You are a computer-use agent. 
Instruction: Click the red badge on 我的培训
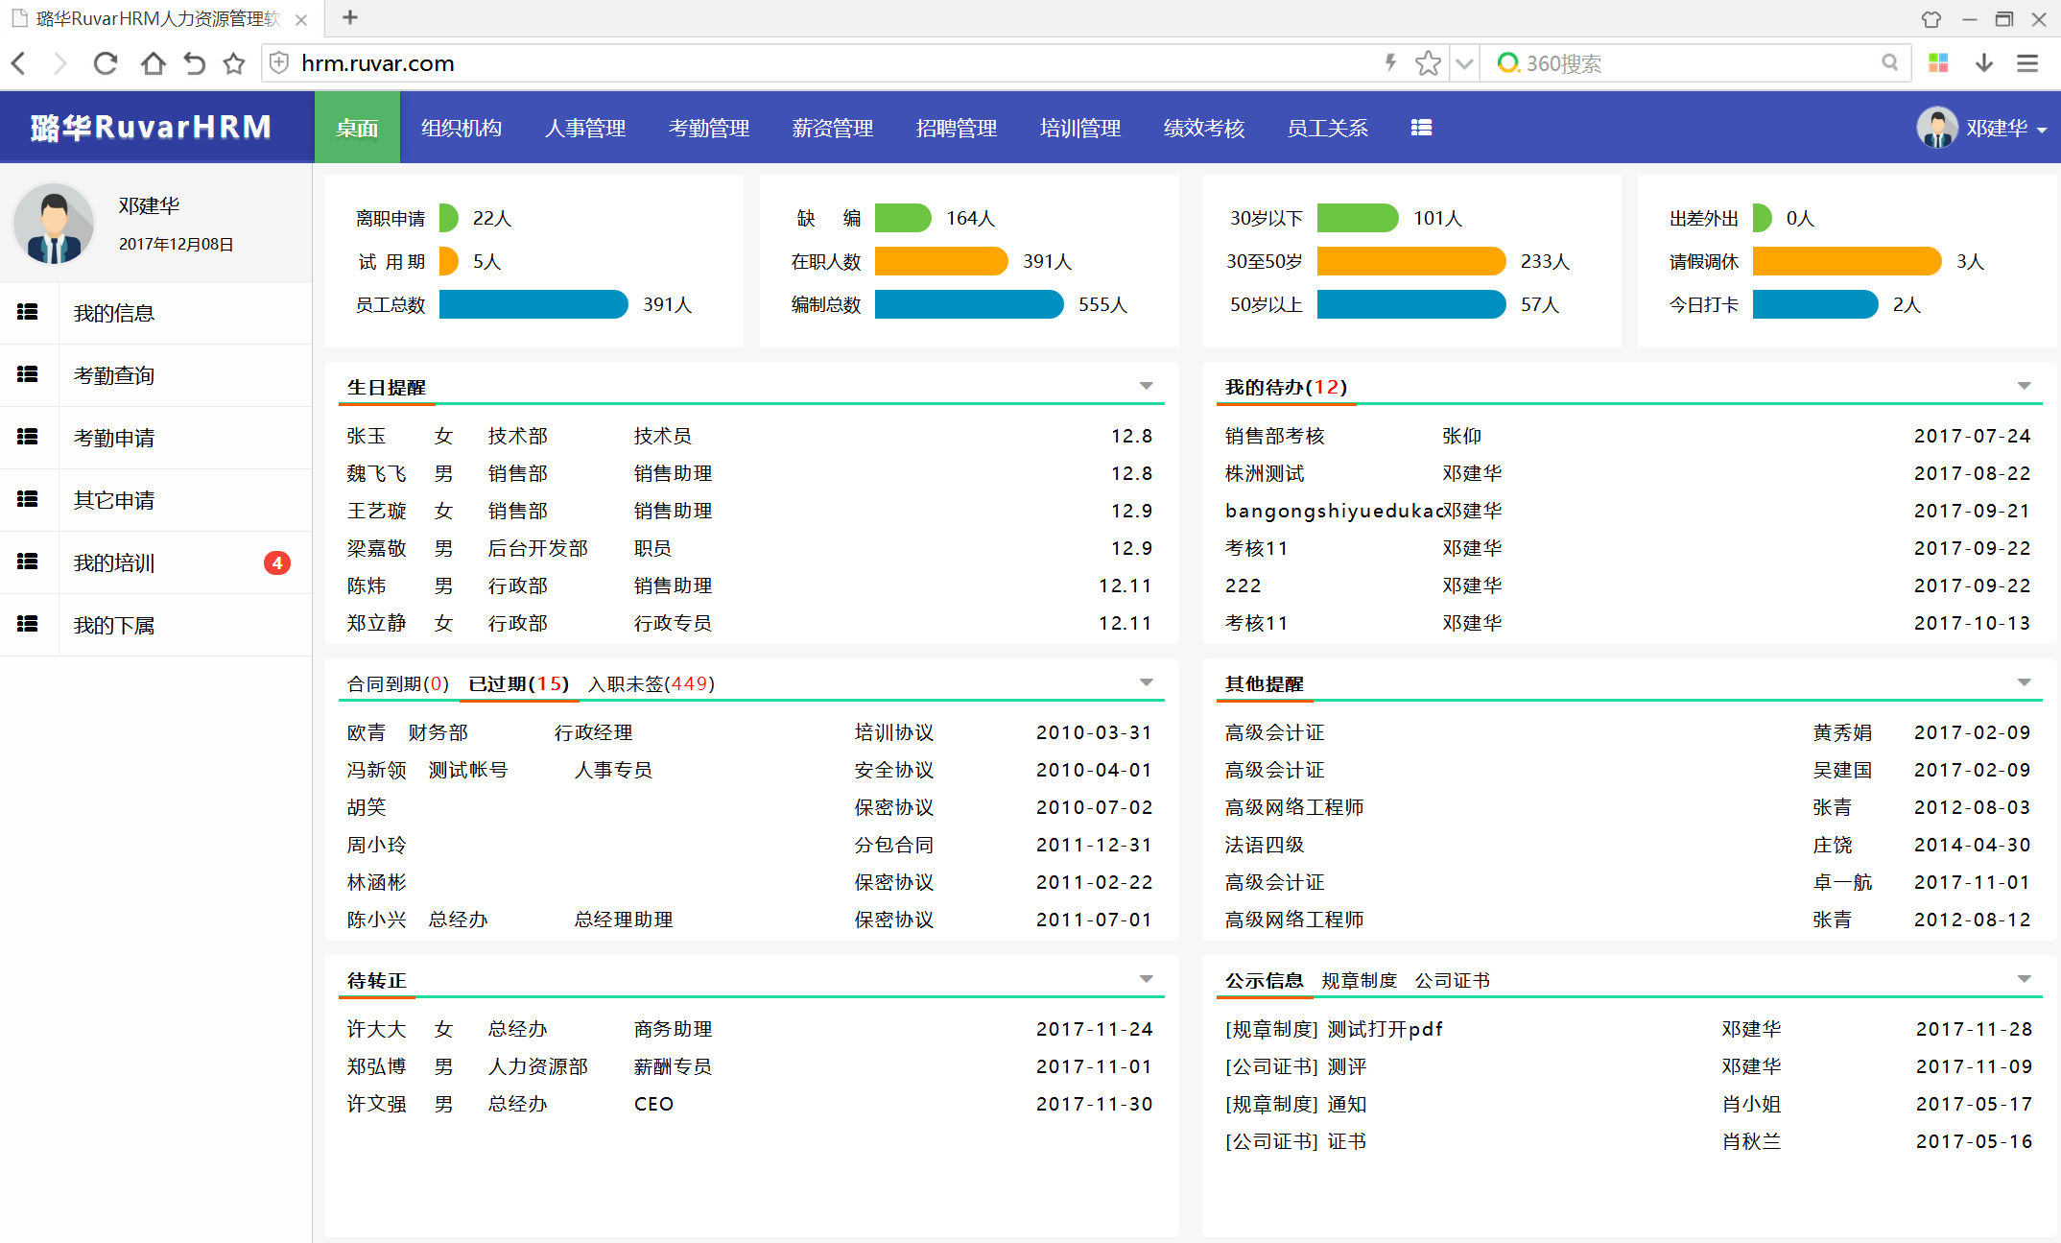pyautogui.click(x=277, y=562)
